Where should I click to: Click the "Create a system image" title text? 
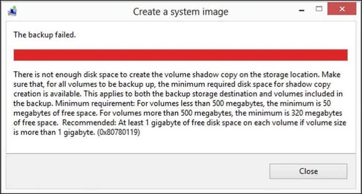[181, 11]
